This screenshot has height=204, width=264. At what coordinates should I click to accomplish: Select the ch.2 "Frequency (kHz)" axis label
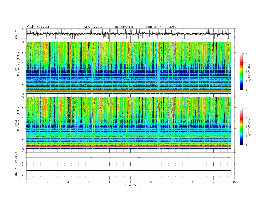[x=19, y=119]
